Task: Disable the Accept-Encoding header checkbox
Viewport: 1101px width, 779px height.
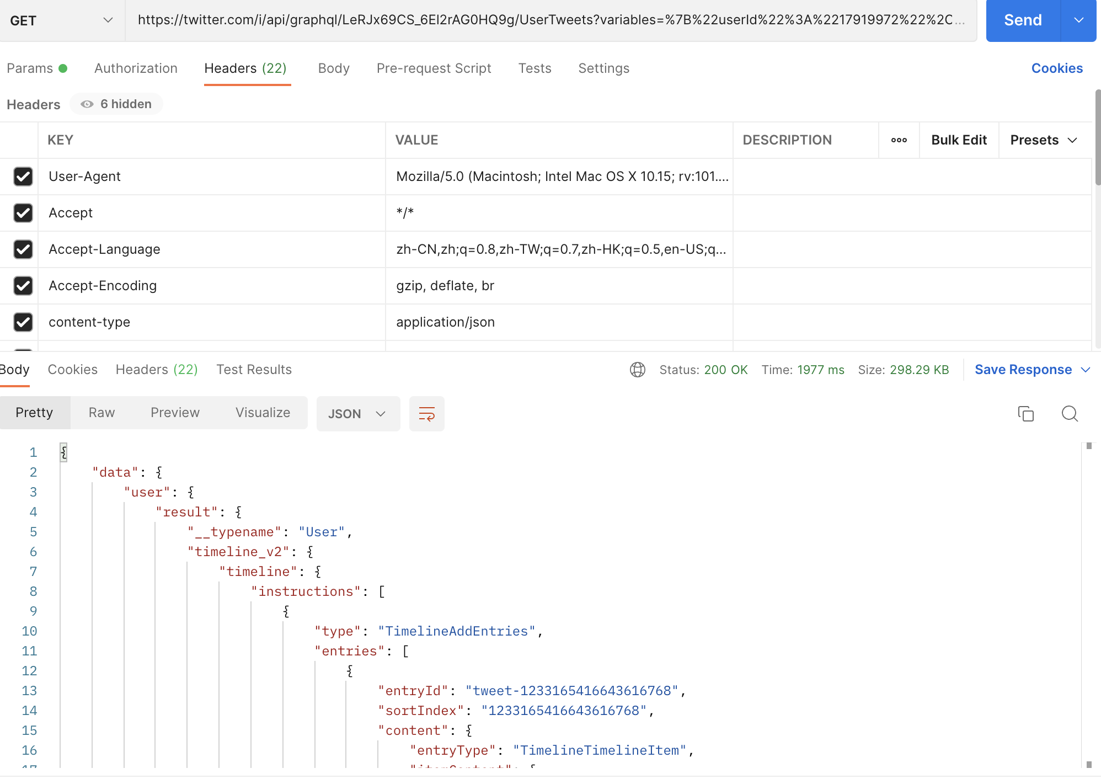Action: (x=23, y=286)
